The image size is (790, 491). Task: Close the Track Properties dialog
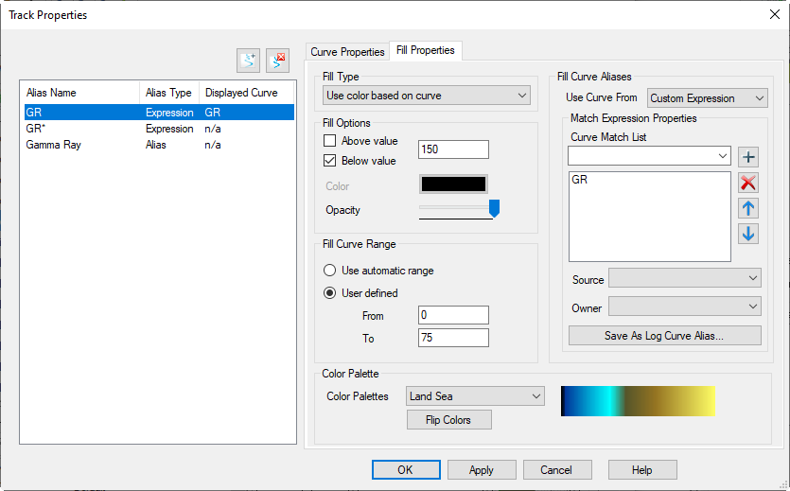click(x=775, y=14)
